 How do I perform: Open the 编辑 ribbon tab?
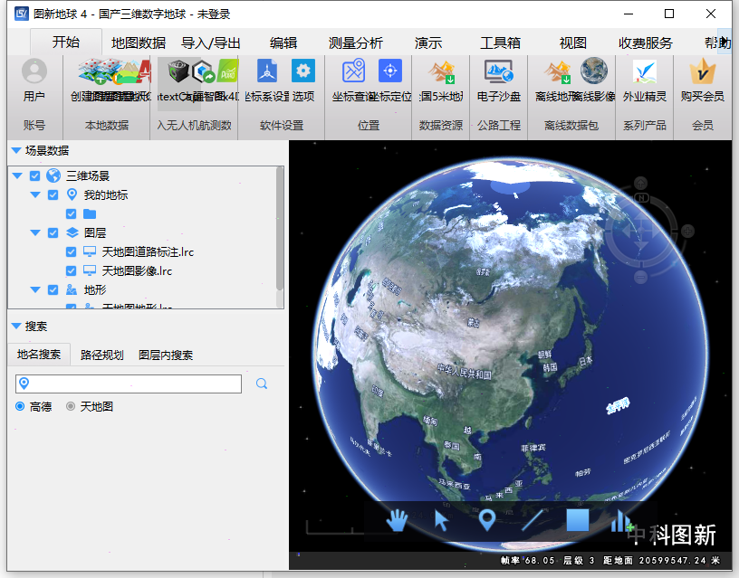point(283,43)
